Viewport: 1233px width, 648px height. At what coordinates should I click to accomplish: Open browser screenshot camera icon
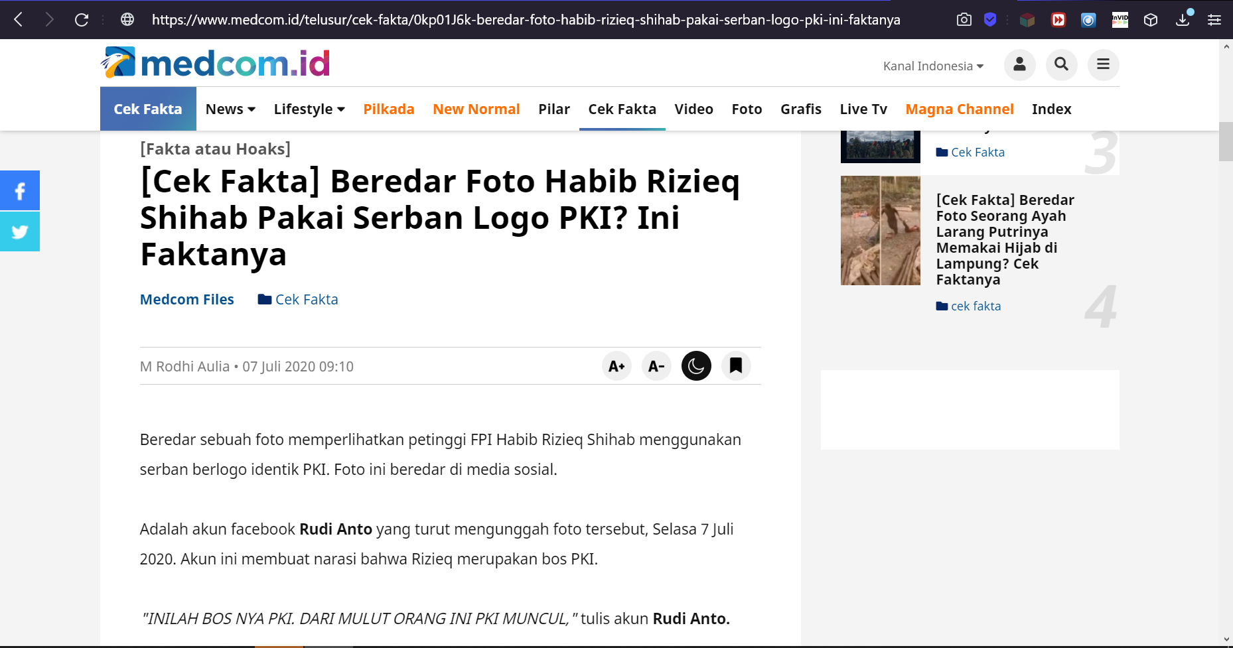tap(964, 20)
